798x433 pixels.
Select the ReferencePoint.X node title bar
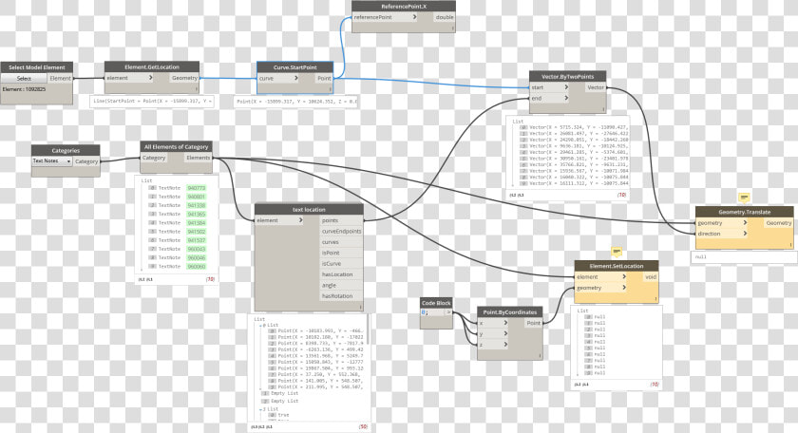[404, 6]
